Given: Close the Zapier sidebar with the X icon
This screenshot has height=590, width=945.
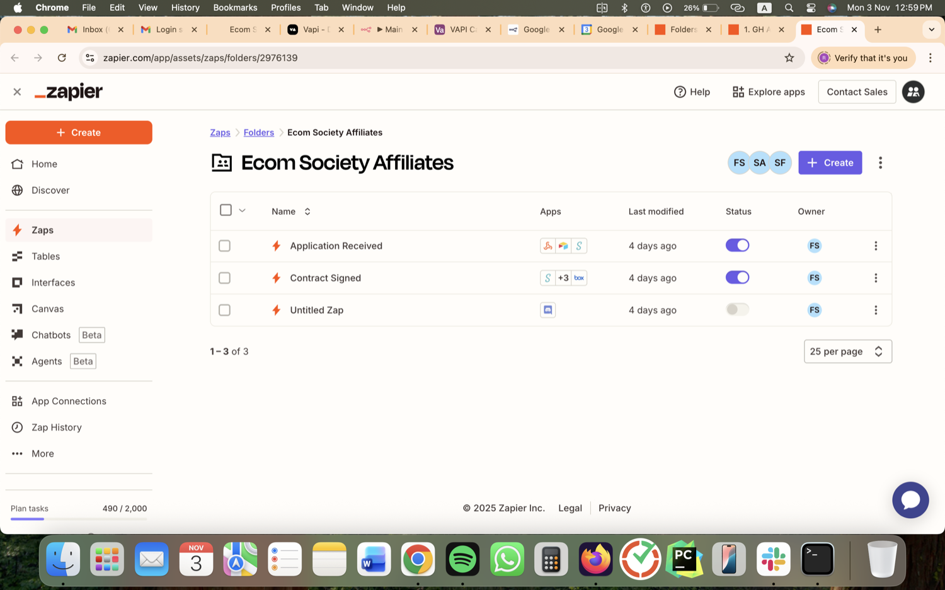Looking at the screenshot, I should point(17,92).
